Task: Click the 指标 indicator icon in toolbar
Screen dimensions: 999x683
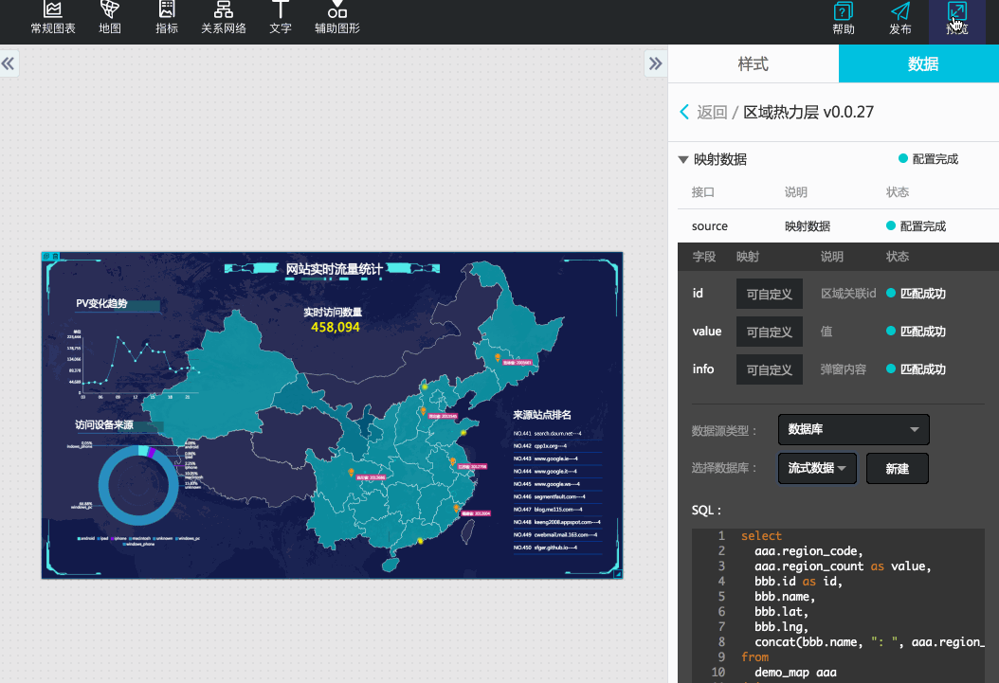Action: pos(166,19)
